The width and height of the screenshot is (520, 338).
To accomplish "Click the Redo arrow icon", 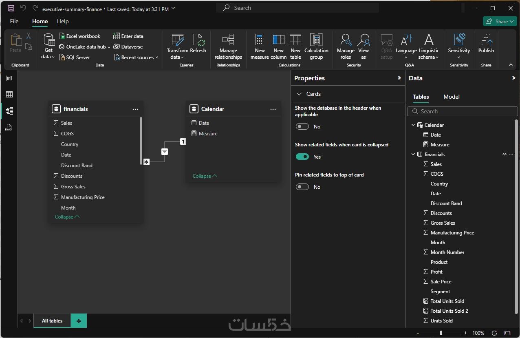I will tap(35, 8).
